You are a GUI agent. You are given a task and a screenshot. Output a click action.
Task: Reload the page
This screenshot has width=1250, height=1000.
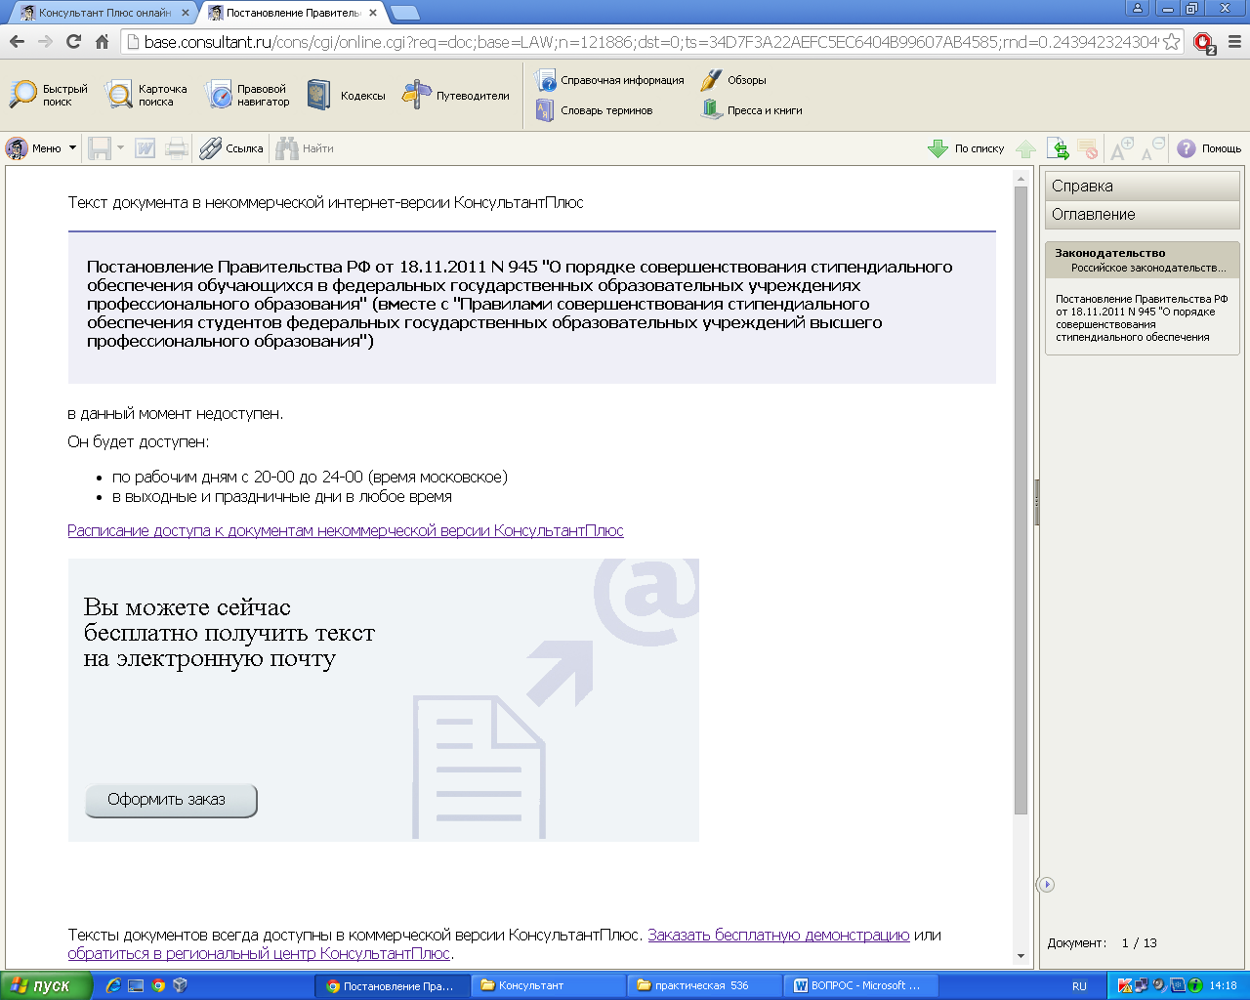click(73, 41)
